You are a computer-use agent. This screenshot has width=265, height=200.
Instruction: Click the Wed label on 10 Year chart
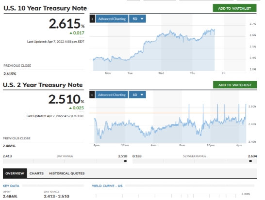tap(161, 73)
